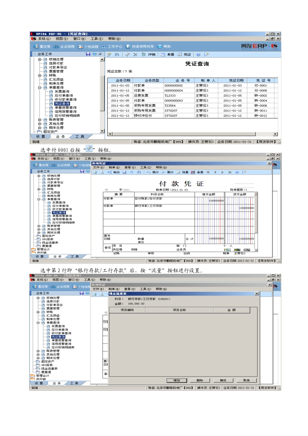Viewport: 308px width, 436px height.
Task: Click the 帮助 question-mark icon in first toolbar
Action: coord(160,47)
